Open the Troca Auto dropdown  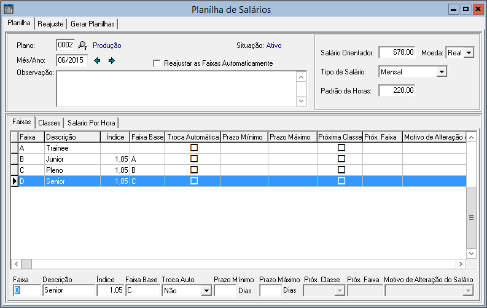[206, 291]
